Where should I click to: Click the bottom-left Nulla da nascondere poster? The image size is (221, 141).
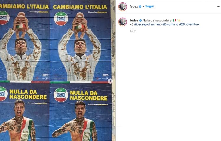click(x=25, y=112)
